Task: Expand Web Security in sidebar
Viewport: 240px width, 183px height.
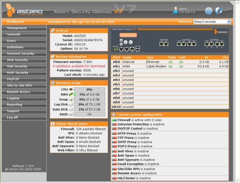Action: [24, 60]
